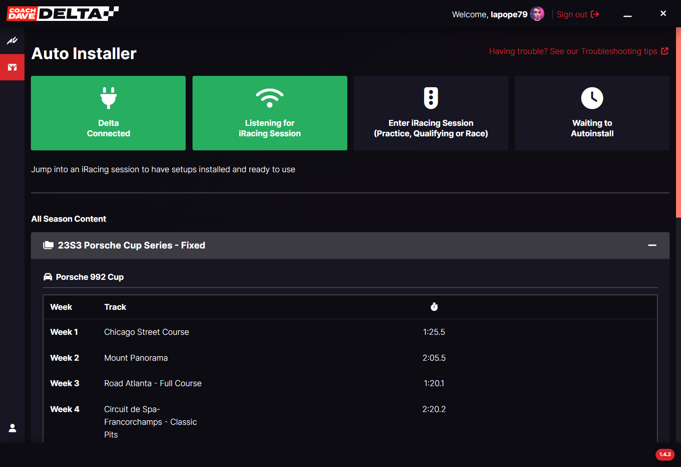Open the Auto Installer sidebar icon

12,67
